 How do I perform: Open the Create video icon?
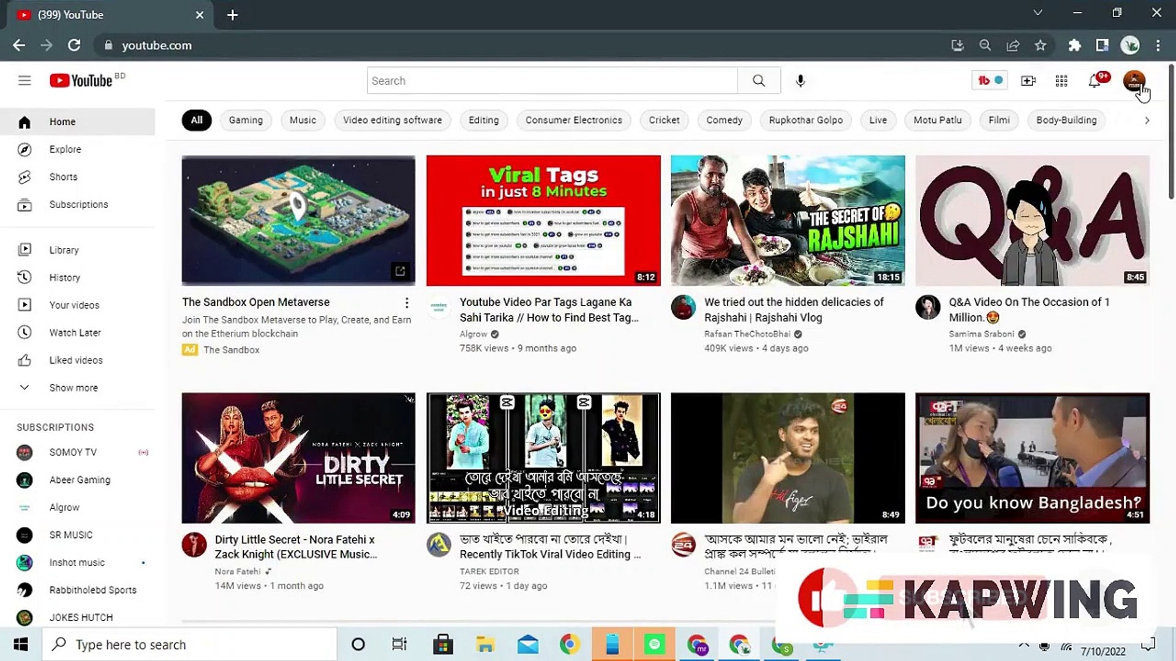pos(1028,80)
